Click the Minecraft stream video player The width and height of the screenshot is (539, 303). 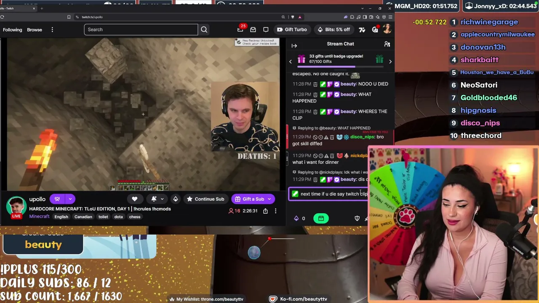tap(140, 114)
